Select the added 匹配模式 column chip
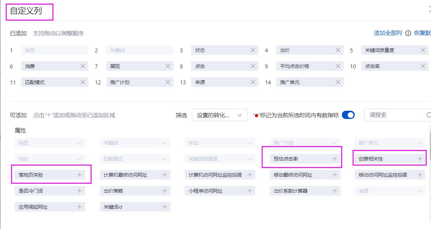Viewport: 431px width, 229px height. [x=55, y=82]
